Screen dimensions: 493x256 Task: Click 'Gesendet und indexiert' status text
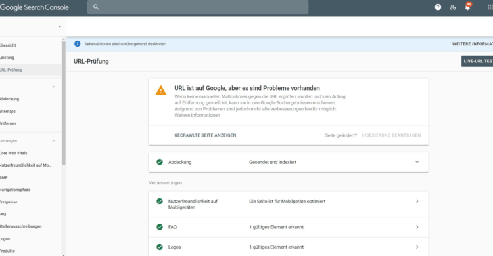pos(273,162)
